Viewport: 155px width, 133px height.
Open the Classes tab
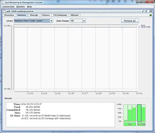(x=46, y=15)
